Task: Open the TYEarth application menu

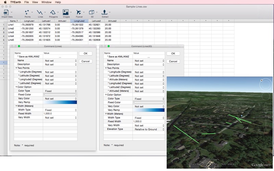Action: 15,2
